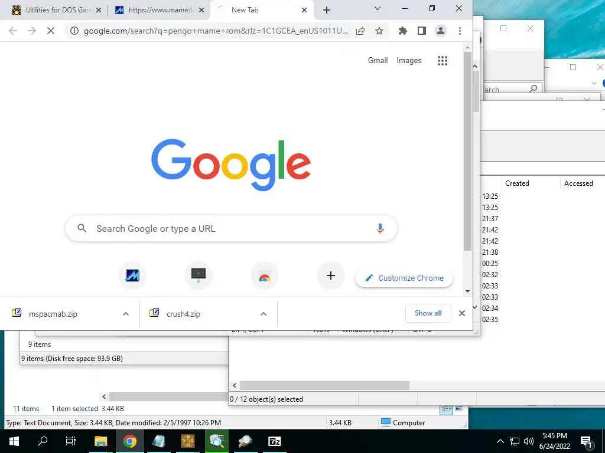
Task: Open network tray icon
Action: pyautogui.click(x=515, y=441)
